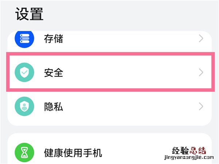219x164 pixels.
Task: Choose the 隐私 text label
Action: (54, 106)
